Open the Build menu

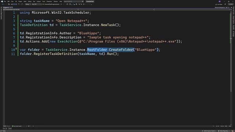(x=25, y=1)
